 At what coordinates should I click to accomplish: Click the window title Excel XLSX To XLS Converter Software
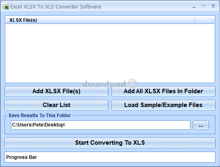click(x=56, y=7)
